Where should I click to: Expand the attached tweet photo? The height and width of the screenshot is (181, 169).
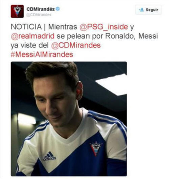click(69, 119)
